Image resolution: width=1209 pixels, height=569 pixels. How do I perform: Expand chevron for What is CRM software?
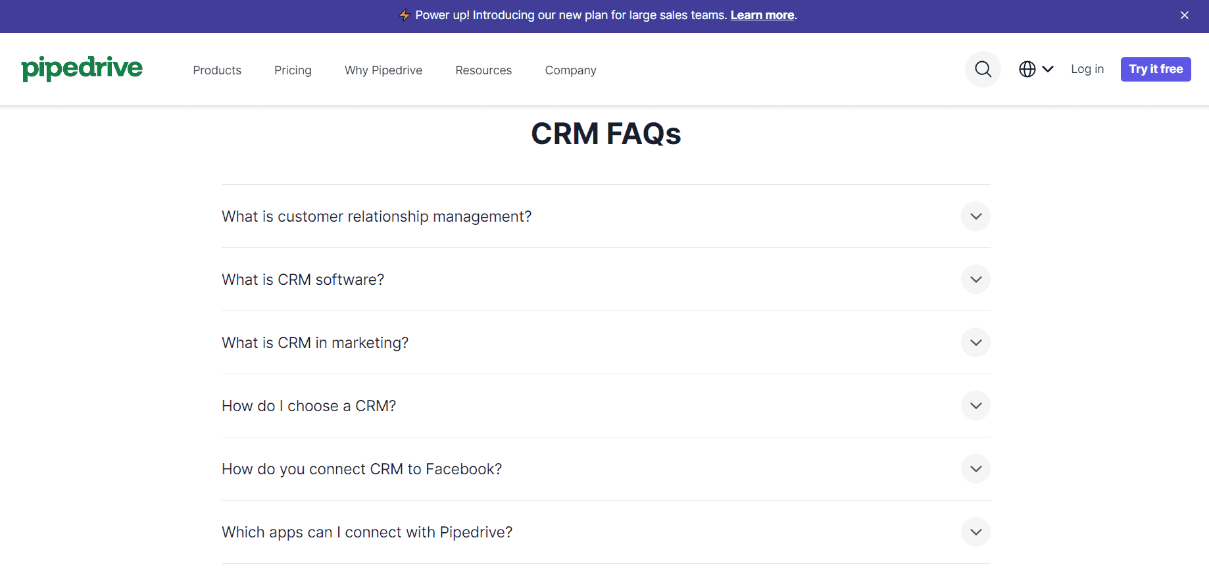pos(975,280)
